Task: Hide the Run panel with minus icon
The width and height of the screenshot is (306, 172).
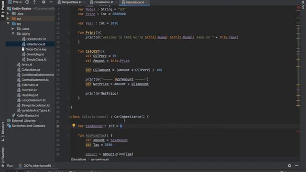Action: click(x=296, y=166)
